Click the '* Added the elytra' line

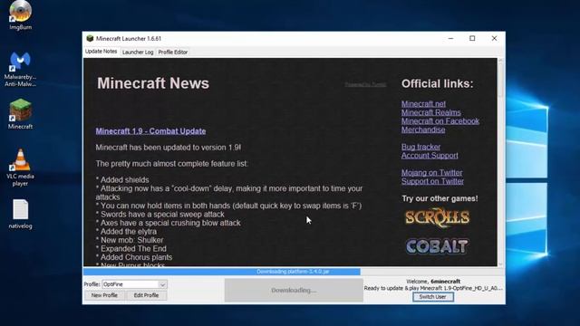pyautogui.click(x=126, y=232)
